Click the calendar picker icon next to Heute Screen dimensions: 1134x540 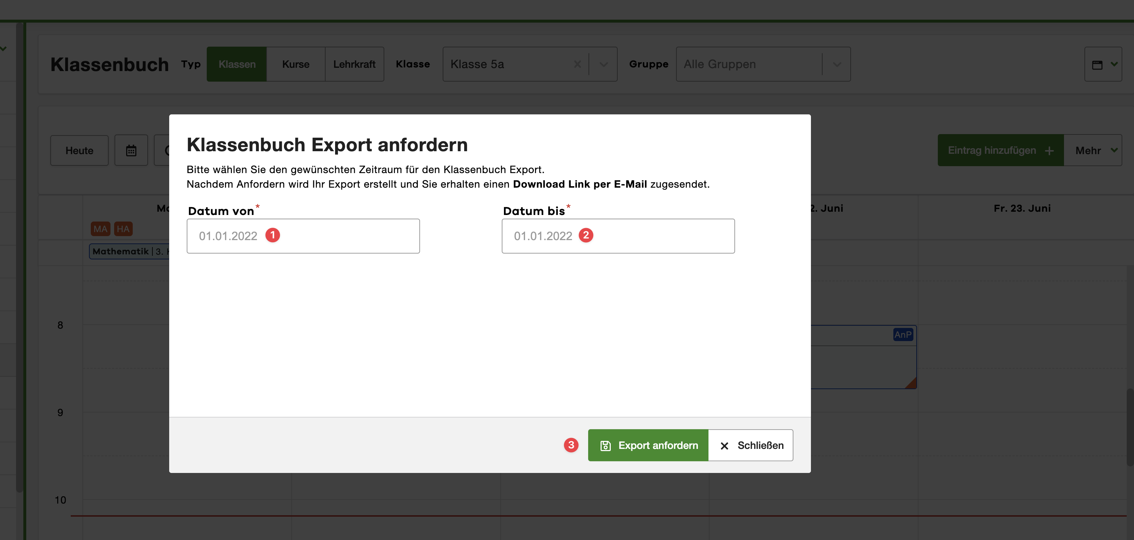[131, 150]
